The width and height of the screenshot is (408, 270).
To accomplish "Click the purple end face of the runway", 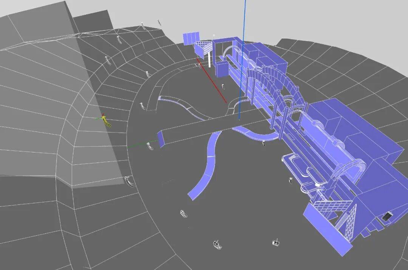I will pos(161,138).
